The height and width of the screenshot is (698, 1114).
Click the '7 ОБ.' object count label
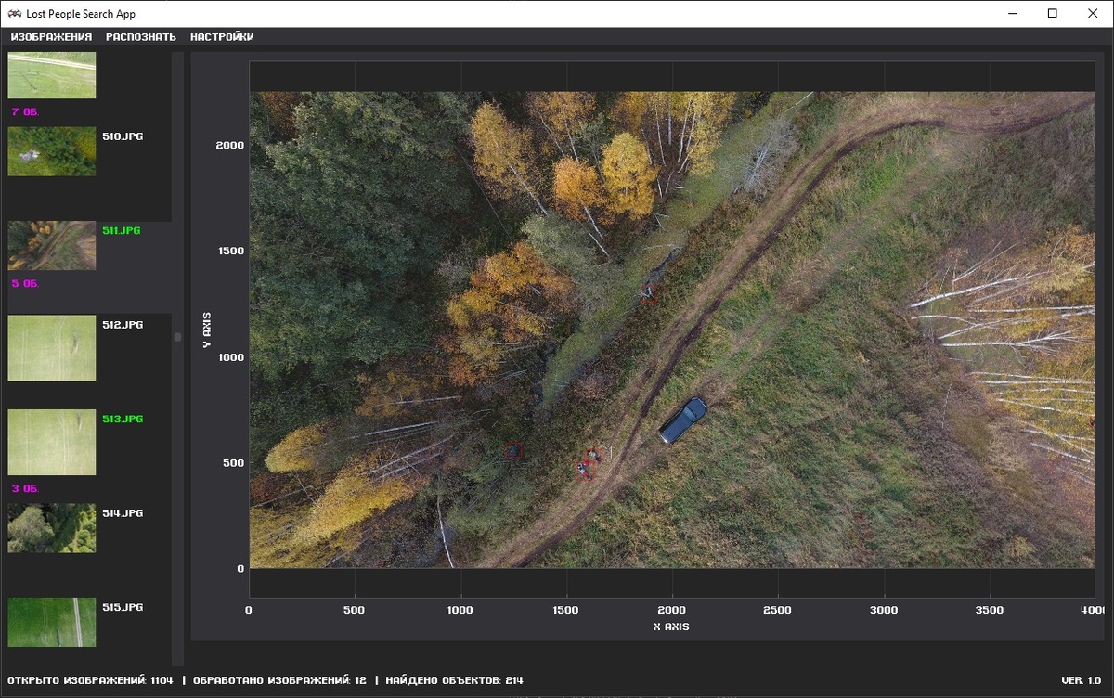[25, 111]
